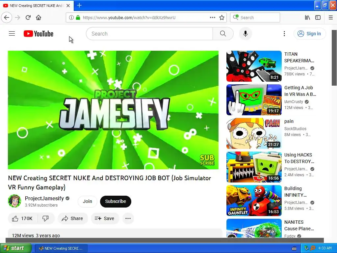
Task: Open a new tab with plus button
Action: click(x=79, y=5)
